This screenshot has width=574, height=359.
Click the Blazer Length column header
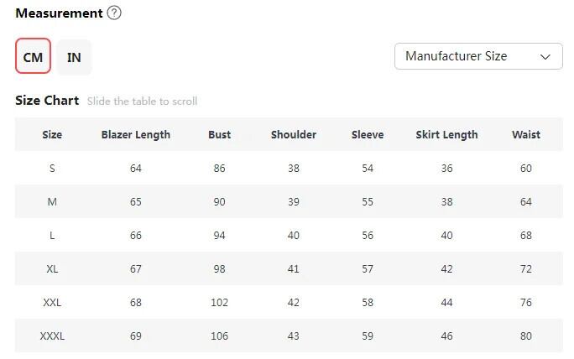pos(136,134)
